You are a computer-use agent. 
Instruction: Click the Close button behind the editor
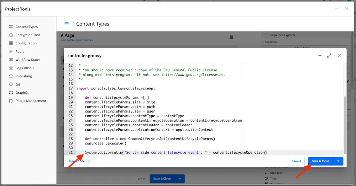141,179
